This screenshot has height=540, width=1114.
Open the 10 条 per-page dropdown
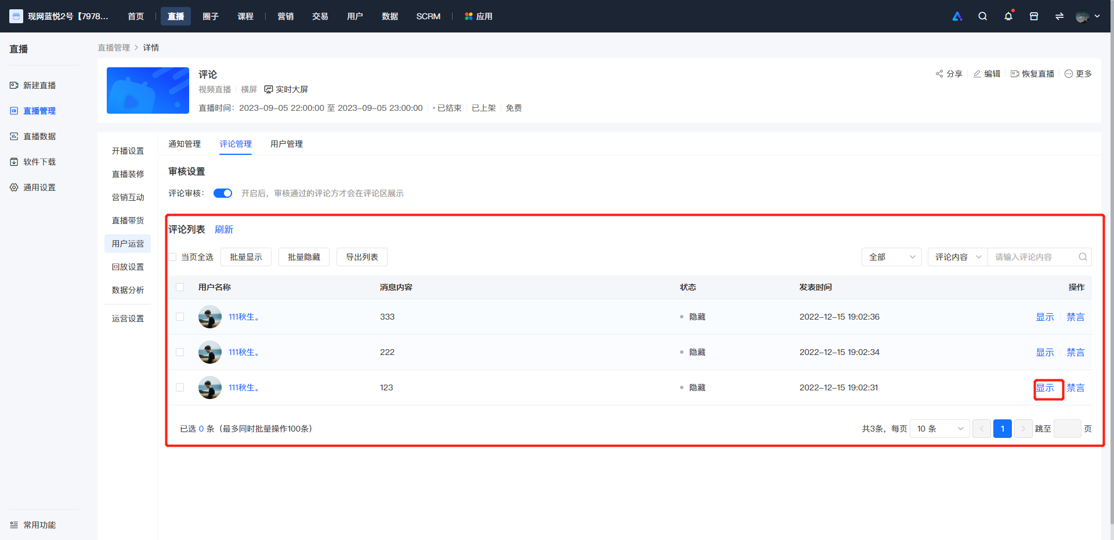[940, 429]
